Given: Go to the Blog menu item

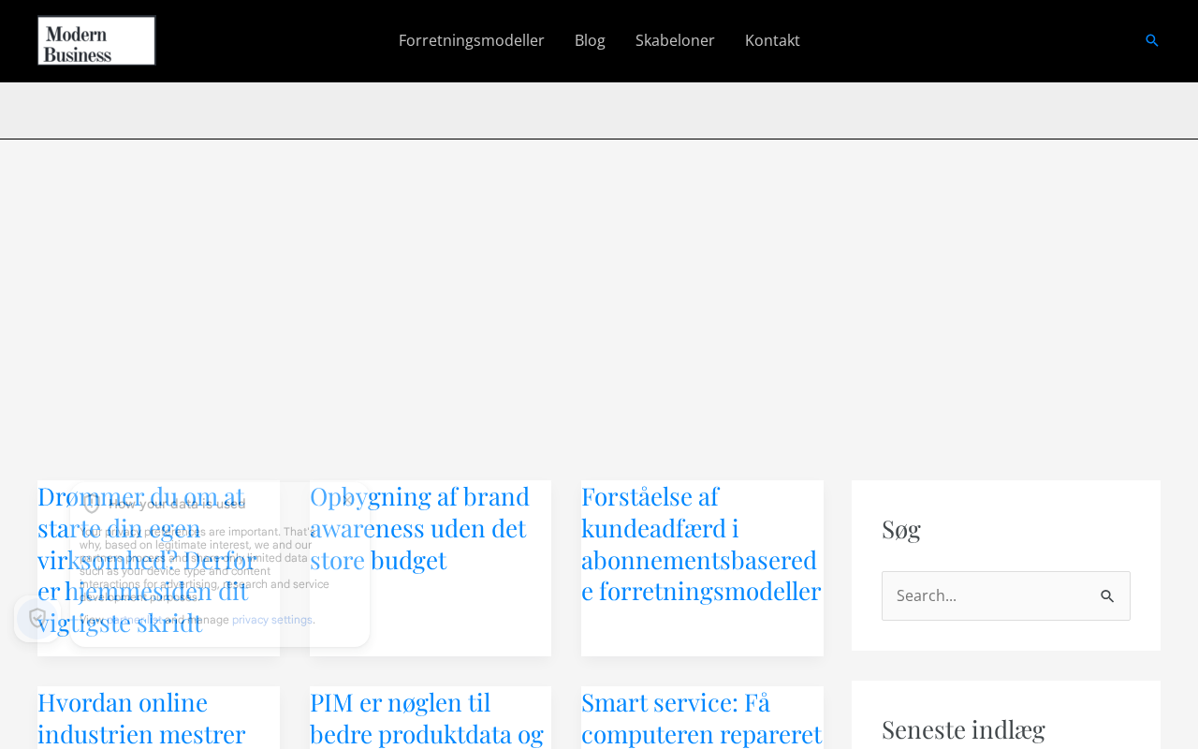Looking at the screenshot, I should point(590,40).
